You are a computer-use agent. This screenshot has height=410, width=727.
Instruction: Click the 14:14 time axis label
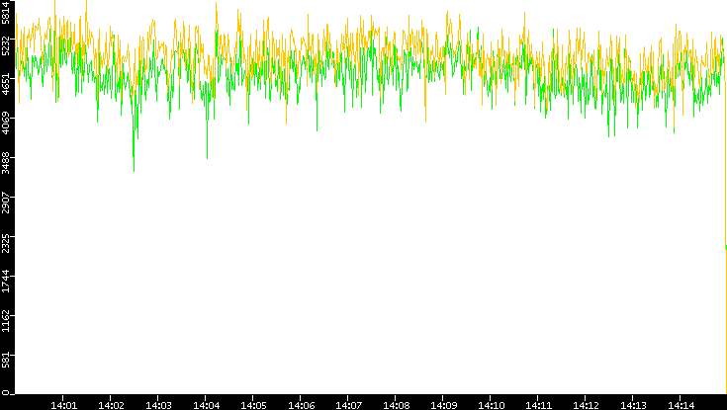click(682, 405)
